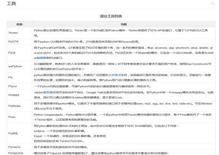Click the 工具 section heading
The height and width of the screenshot is (155, 219).
(11, 3)
